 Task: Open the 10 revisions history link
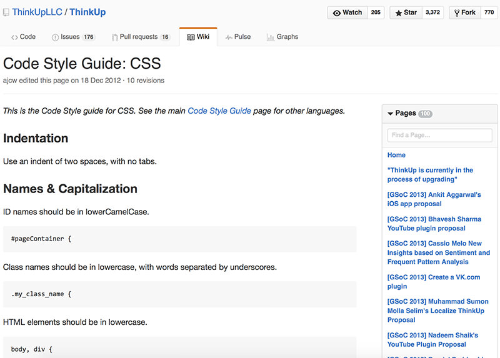(146, 81)
